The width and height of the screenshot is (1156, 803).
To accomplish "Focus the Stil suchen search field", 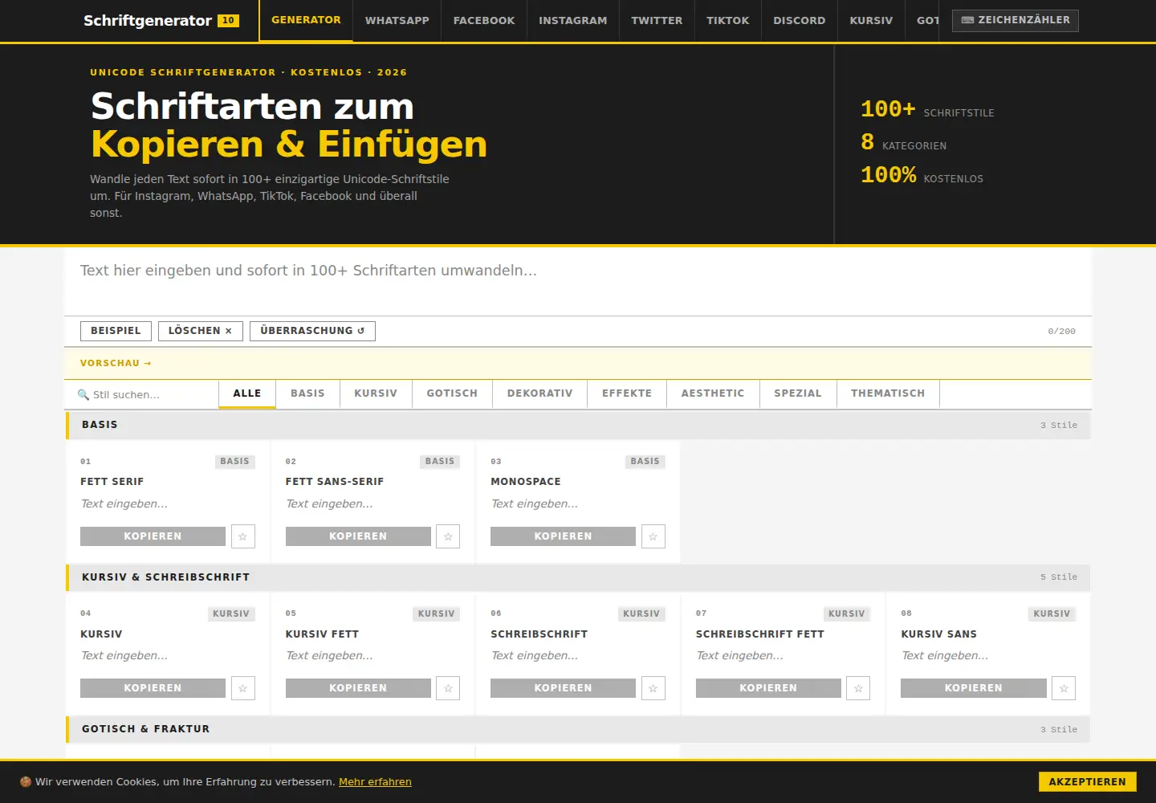I will 141,395.
